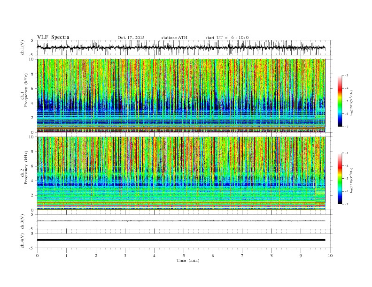
Task: Click the ch.1 spectrogram color bar
Action: (x=340, y=101)
